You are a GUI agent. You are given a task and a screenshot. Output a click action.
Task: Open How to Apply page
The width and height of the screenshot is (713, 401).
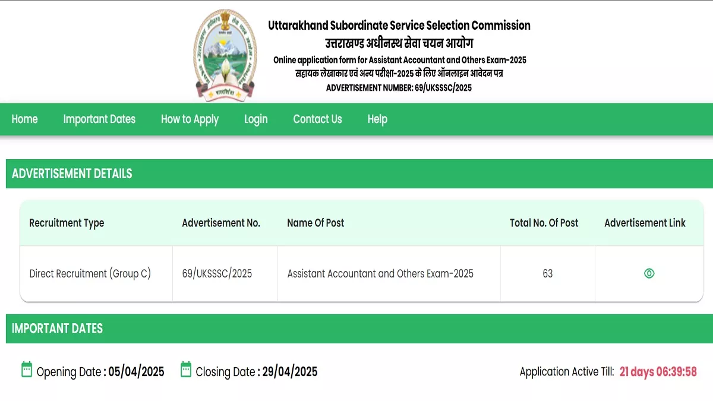pyautogui.click(x=190, y=119)
